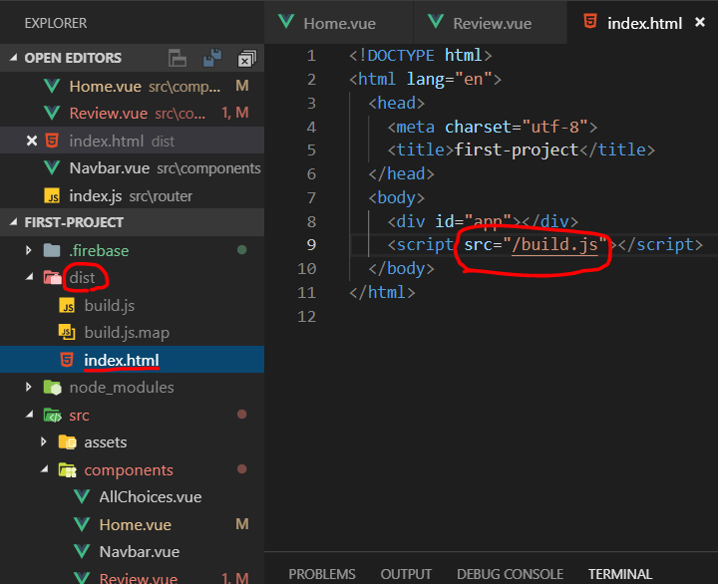This screenshot has height=584, width=718.
Task: Click the Vue icon on the Home.vue tab
Action: tap(286, 22)
